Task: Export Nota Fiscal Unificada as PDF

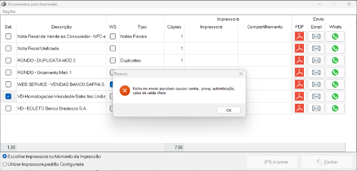Action: click(x=299, y=48)
